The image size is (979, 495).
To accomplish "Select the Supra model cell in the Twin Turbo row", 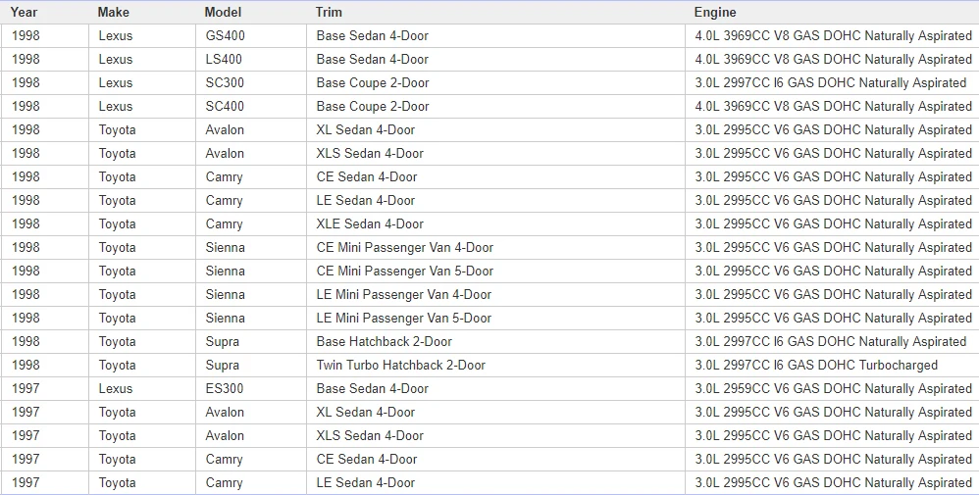I will coord(251,366).
